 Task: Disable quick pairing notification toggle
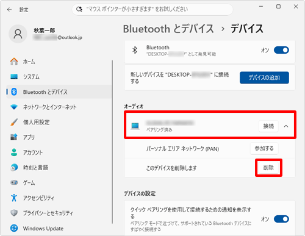[x=281, y=219]
